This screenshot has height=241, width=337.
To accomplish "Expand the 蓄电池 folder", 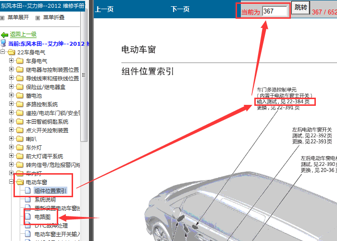I will tap(11, 95).
